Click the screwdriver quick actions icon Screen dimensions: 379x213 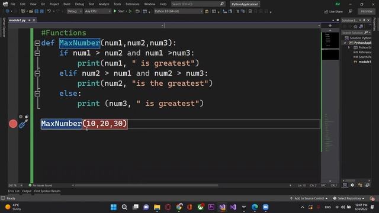23,124
